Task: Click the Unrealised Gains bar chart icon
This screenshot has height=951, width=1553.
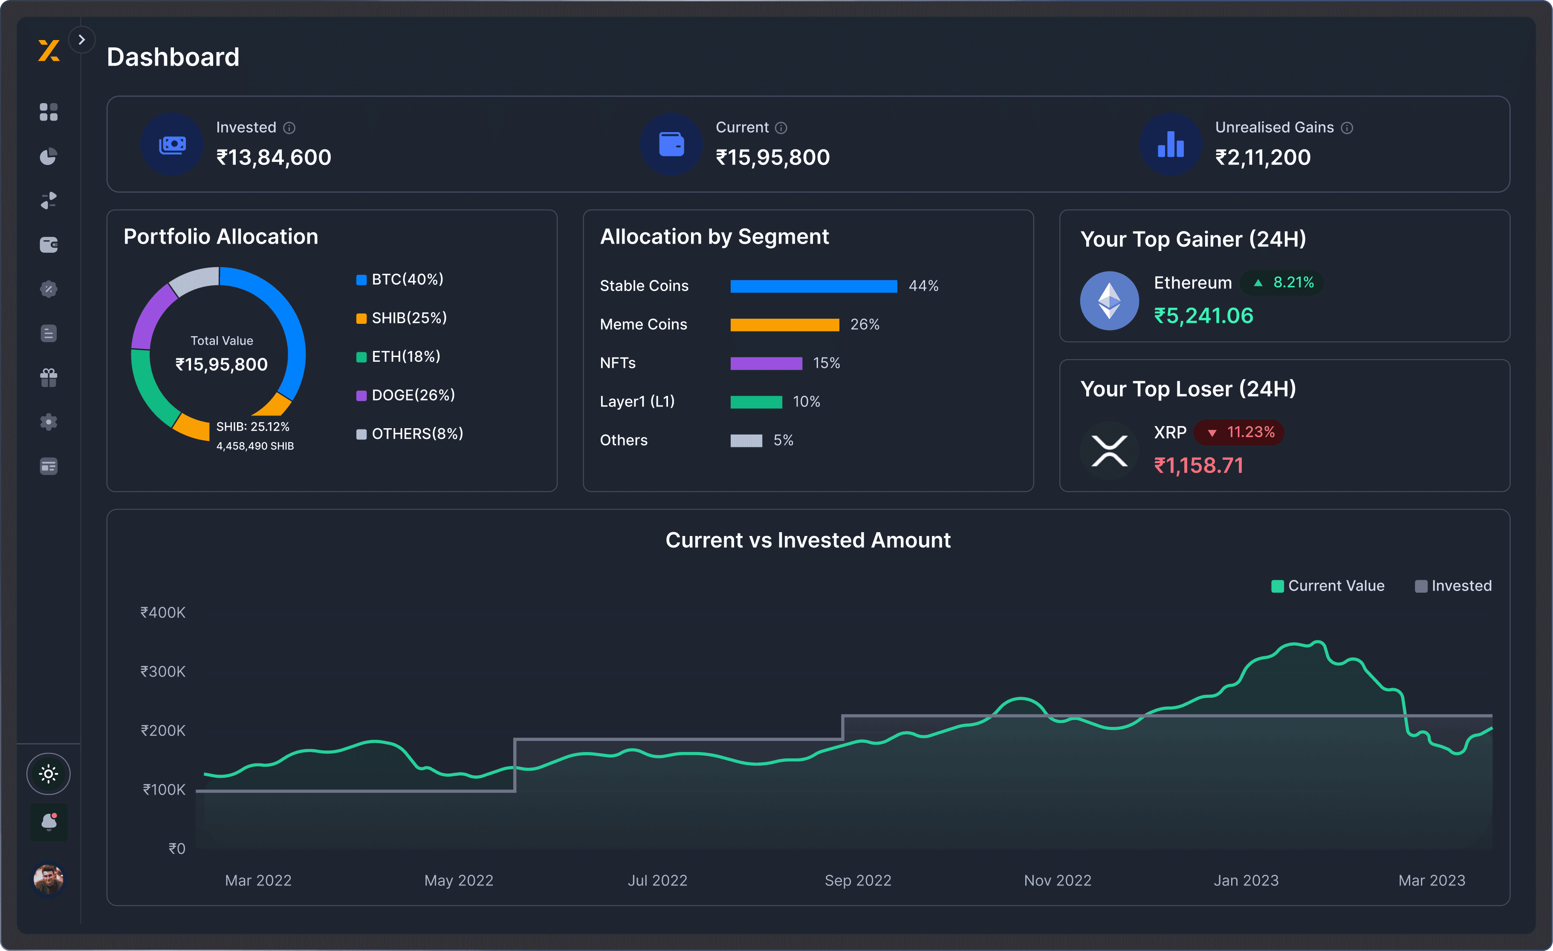Action: pos(1171,144)
